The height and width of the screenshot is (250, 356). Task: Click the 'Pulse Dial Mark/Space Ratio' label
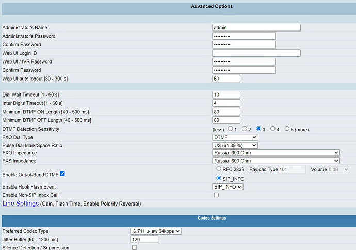(32, 145)
